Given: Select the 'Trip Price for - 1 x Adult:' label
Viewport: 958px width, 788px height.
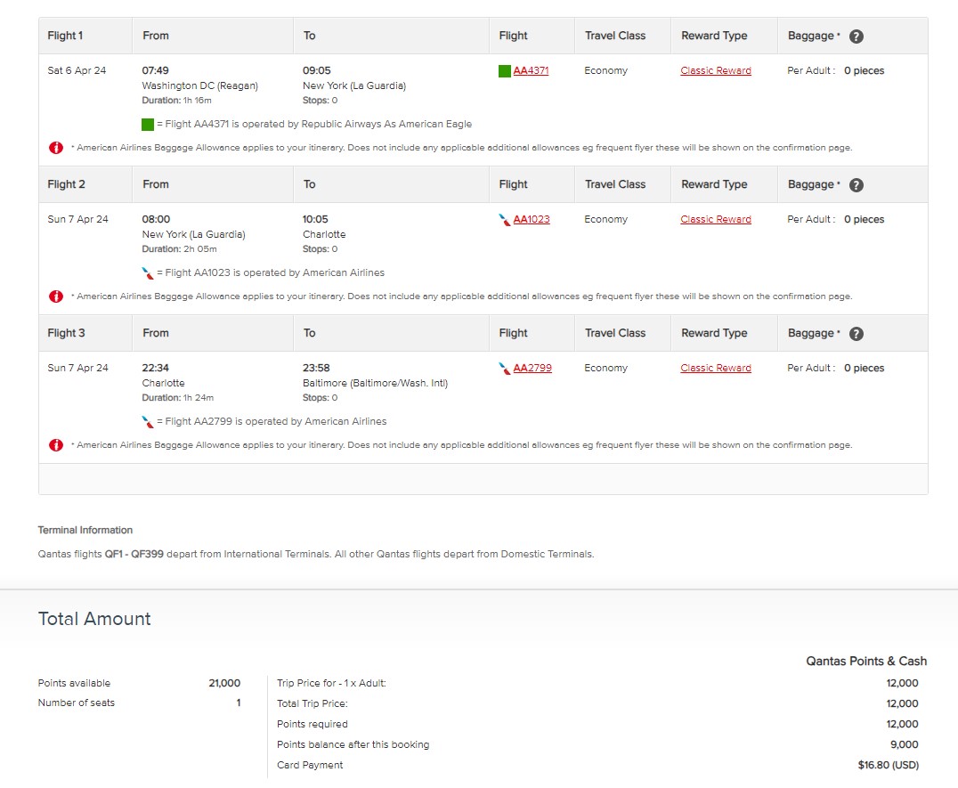Looking at the screenshot, I should point(332,683).
